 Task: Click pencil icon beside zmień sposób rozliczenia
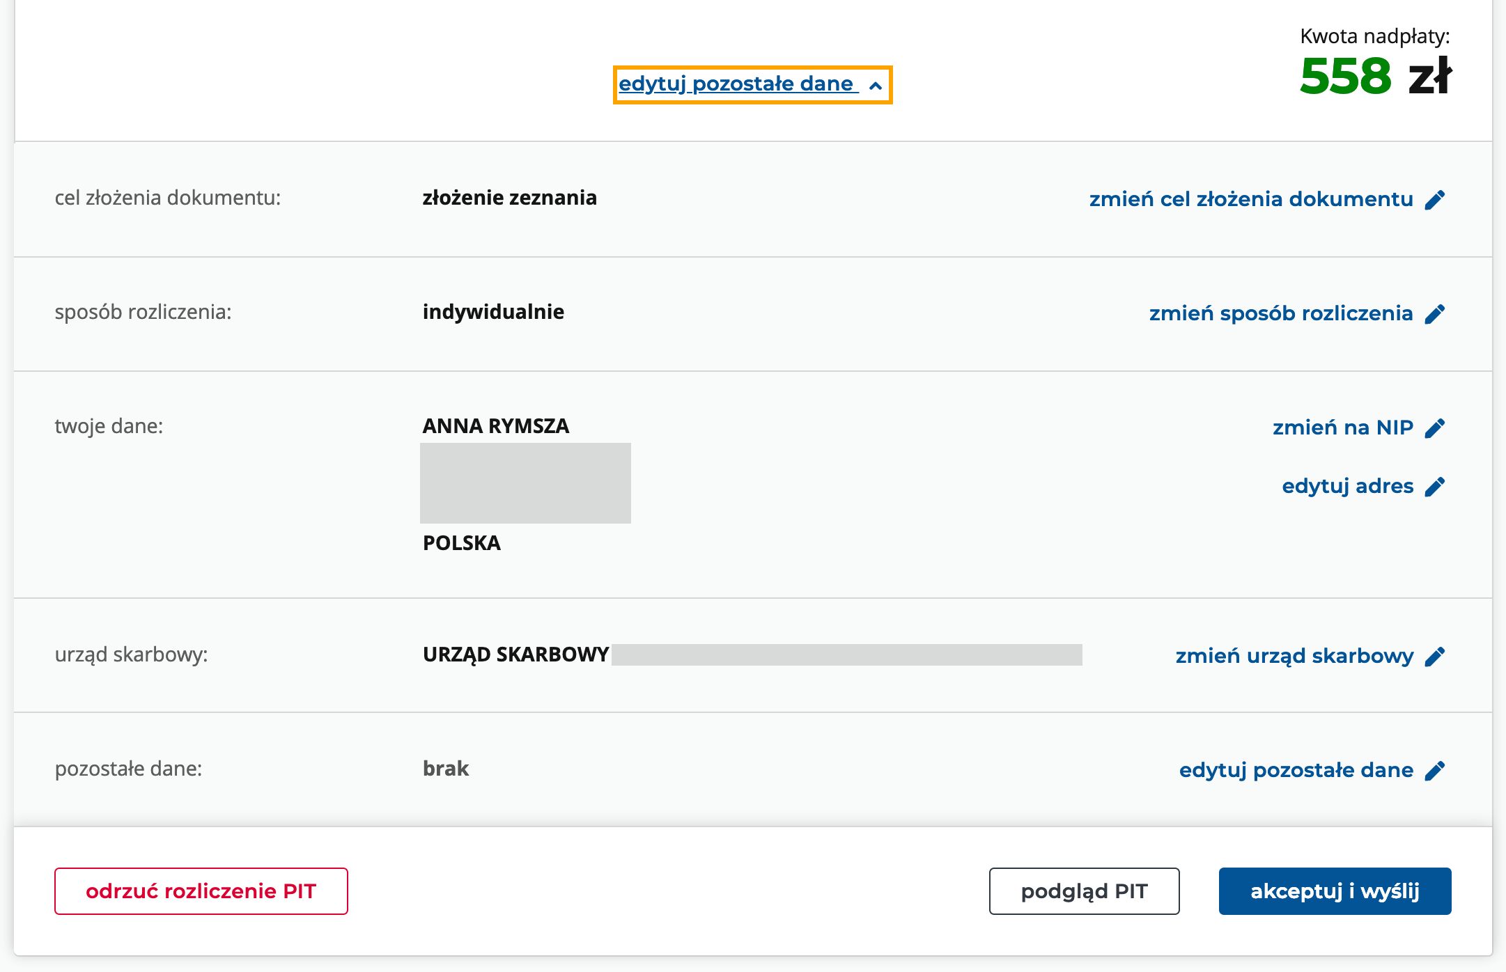pos(1435,314)
